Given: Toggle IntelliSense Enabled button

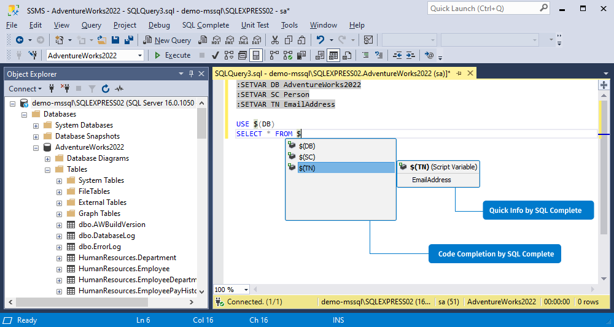Looking at the screenshot, I should click(255, 55).
